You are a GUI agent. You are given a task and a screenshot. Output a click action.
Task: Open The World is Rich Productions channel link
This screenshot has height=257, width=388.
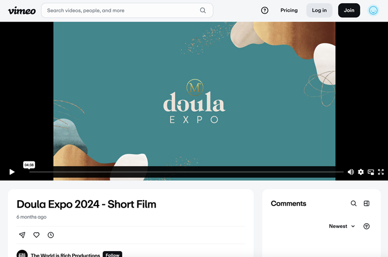pos(65,255)
